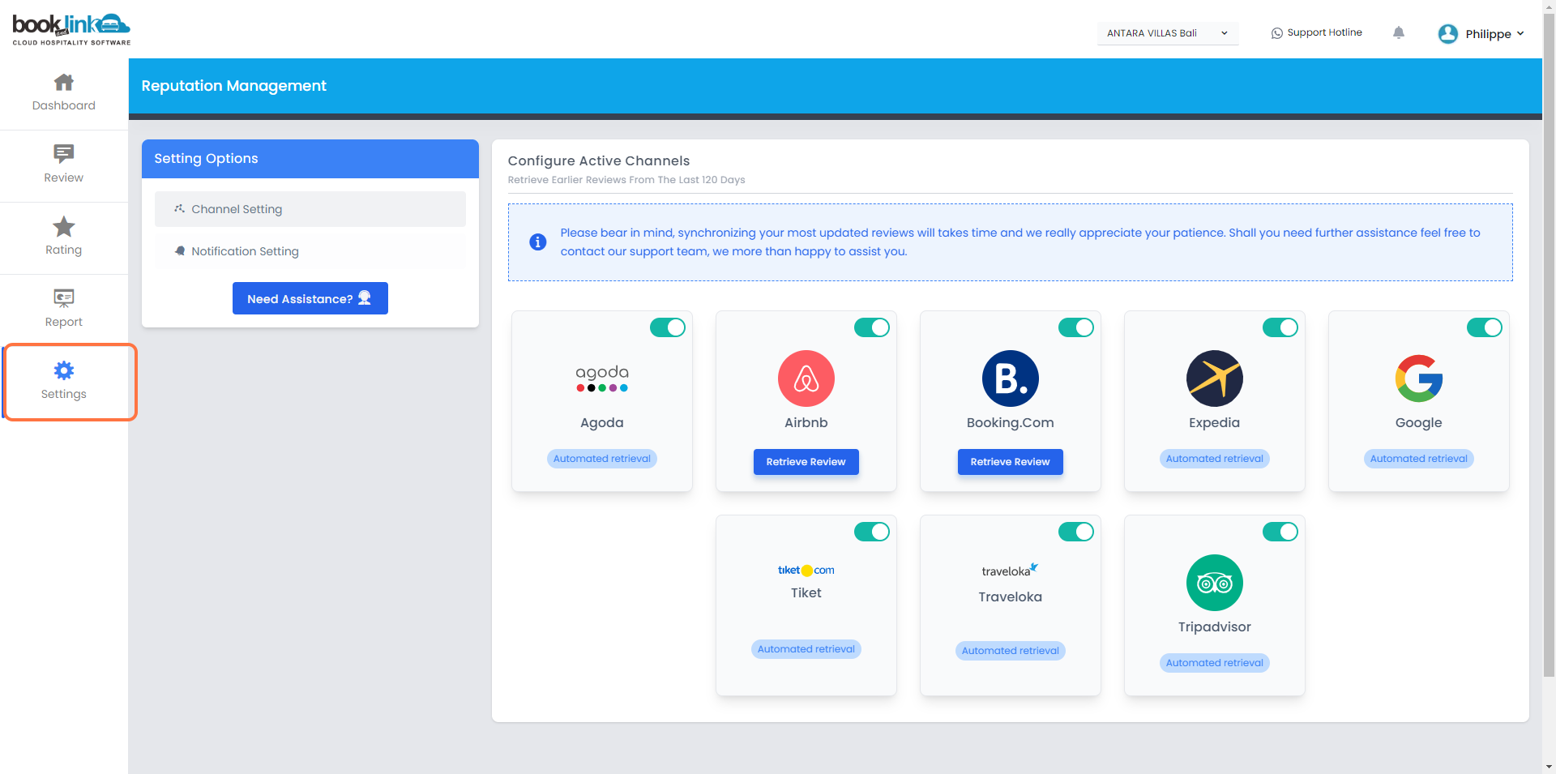
Task: Go to Report menu label
Action: [64, 322]
